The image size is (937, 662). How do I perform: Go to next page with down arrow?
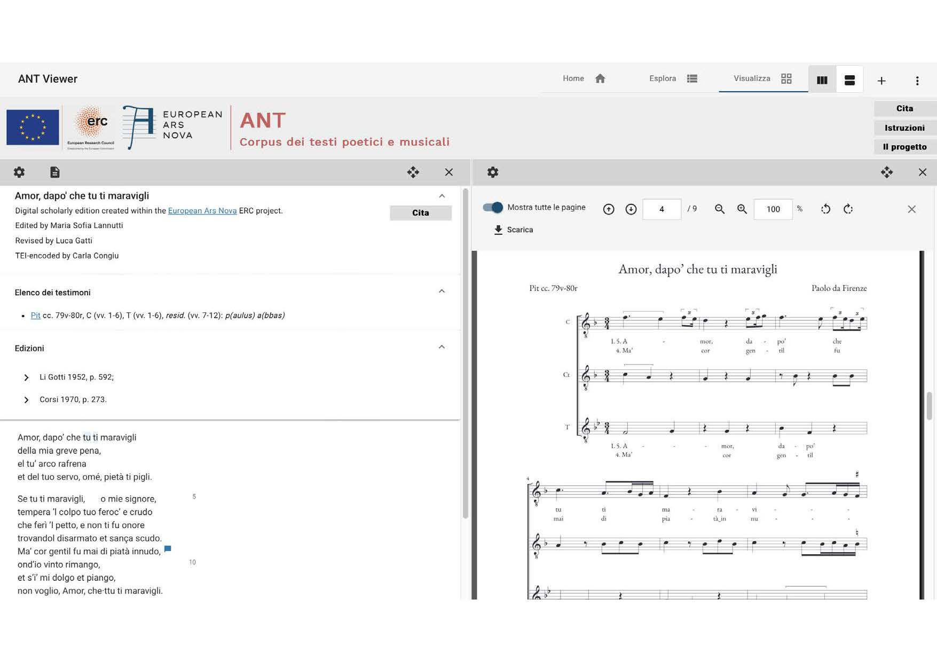(631, 209)
